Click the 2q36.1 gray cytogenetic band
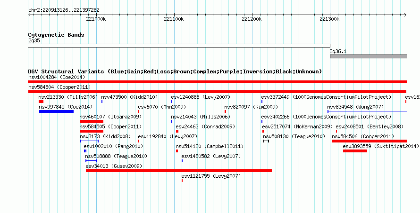Image resolution: width=420 pixels, height=213 pixels. [368, 56]
